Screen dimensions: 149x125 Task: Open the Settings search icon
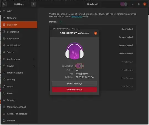[4, 4]
